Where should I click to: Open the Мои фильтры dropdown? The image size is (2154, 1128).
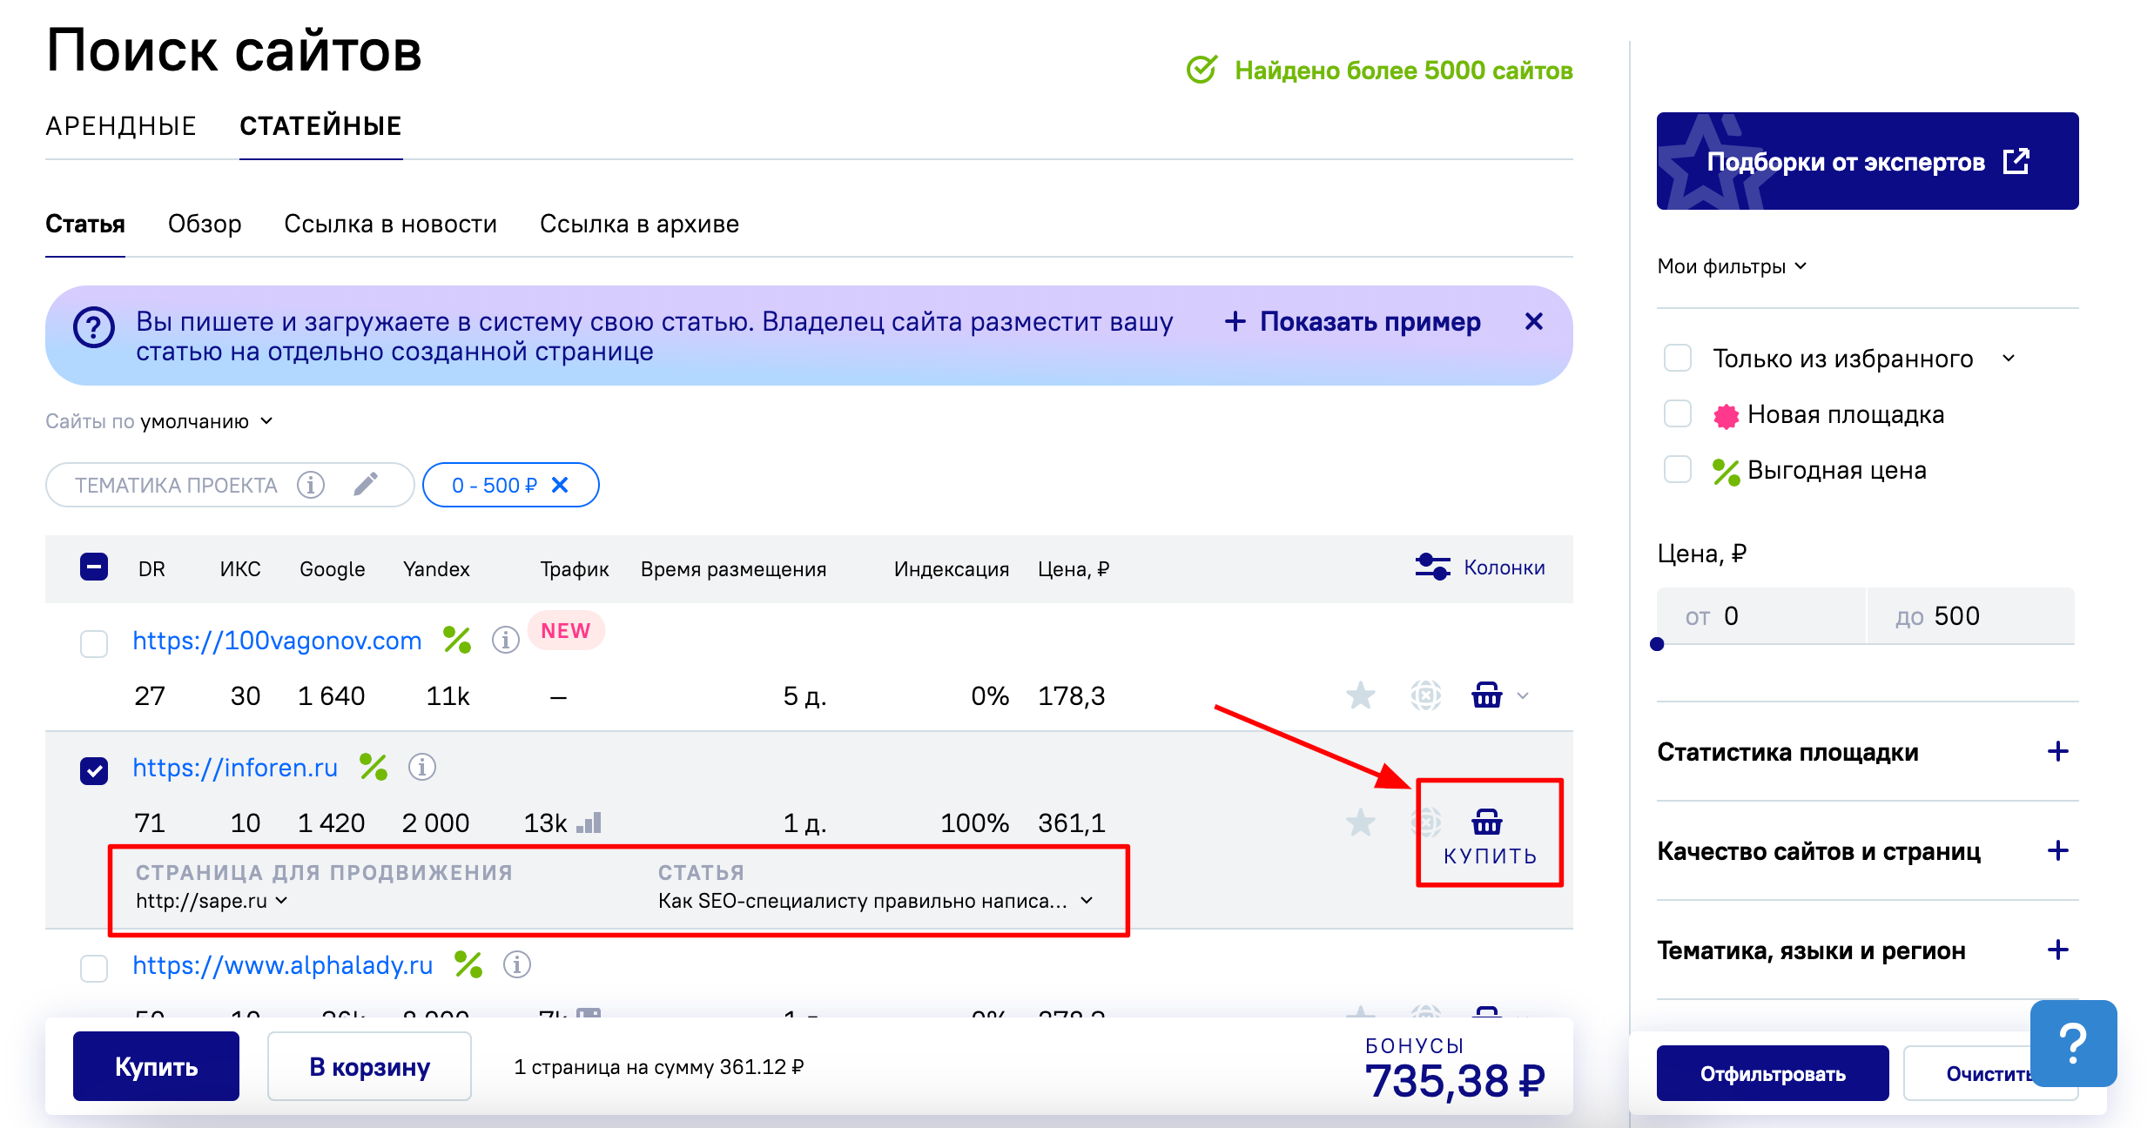point(1731,266)
